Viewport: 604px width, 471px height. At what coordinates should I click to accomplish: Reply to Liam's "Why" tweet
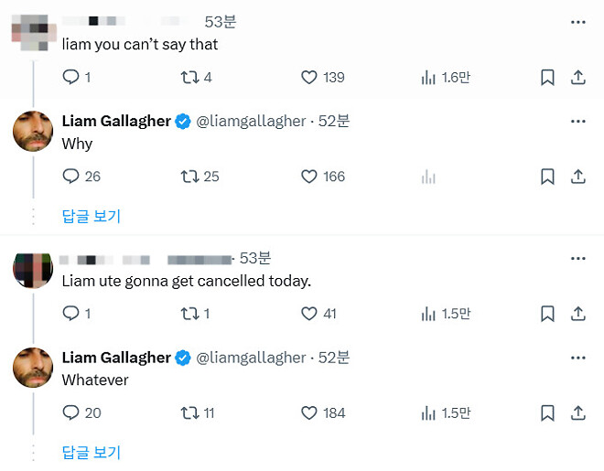point(71,177)
